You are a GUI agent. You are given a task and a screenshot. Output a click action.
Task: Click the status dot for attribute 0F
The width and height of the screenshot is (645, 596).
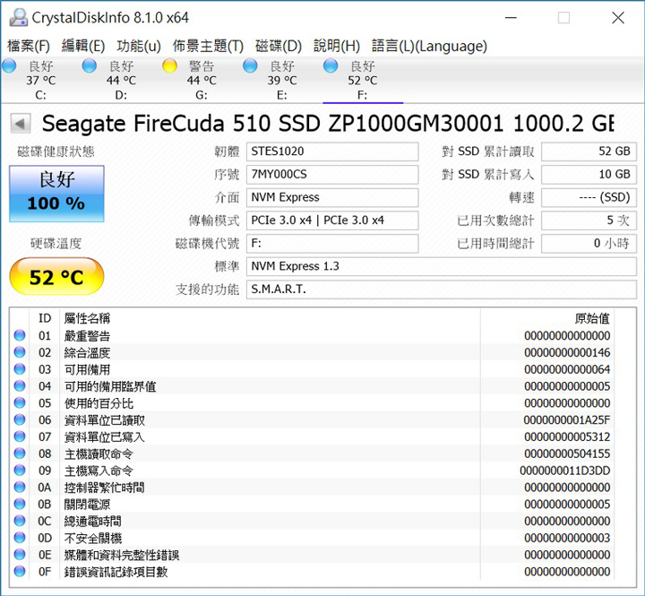[x=20, y=571]
